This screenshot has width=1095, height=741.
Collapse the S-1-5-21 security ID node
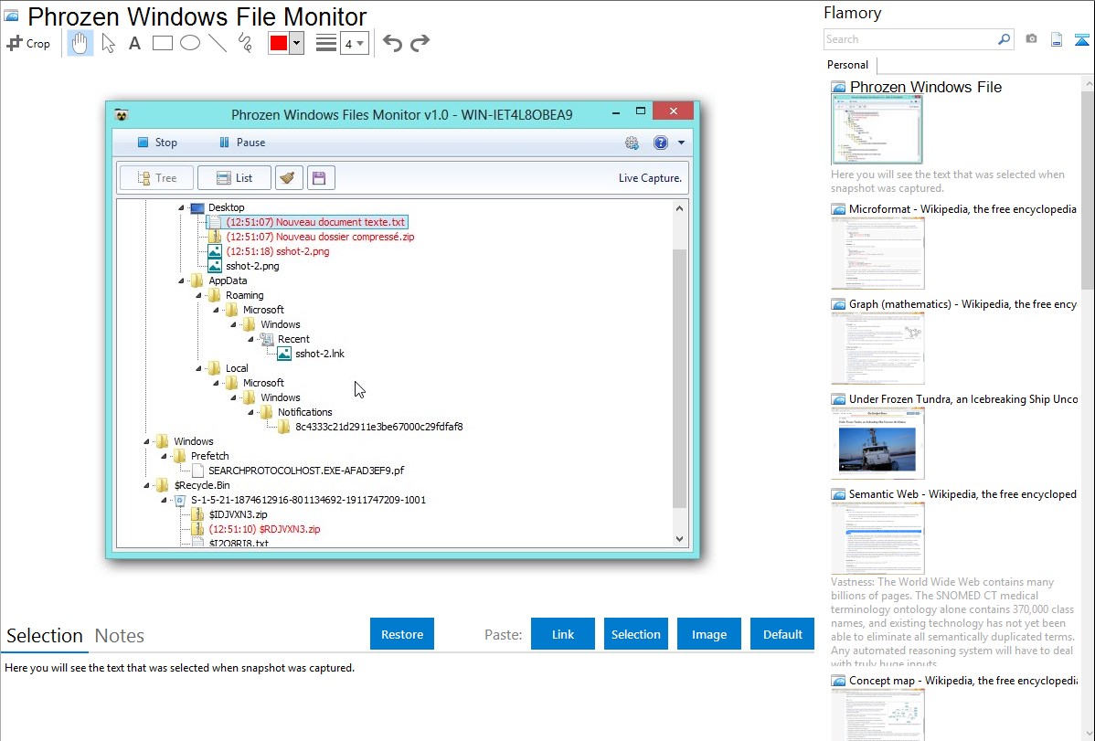(x=165, y=500)
